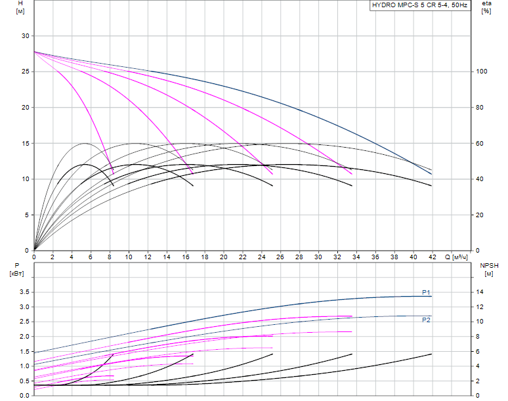The height and width of the screenshot is (401, 508).
Task: Click the 42 tick on the Q axis
Action: pos(431,257)
